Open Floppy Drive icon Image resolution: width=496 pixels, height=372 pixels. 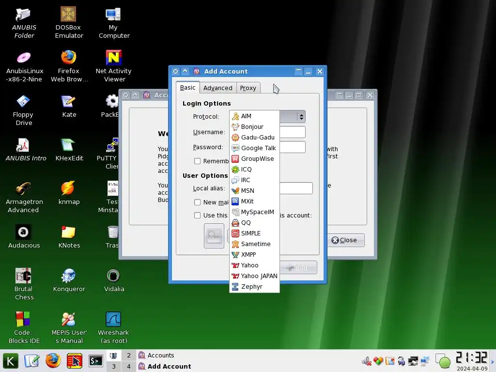click(24, 110)
